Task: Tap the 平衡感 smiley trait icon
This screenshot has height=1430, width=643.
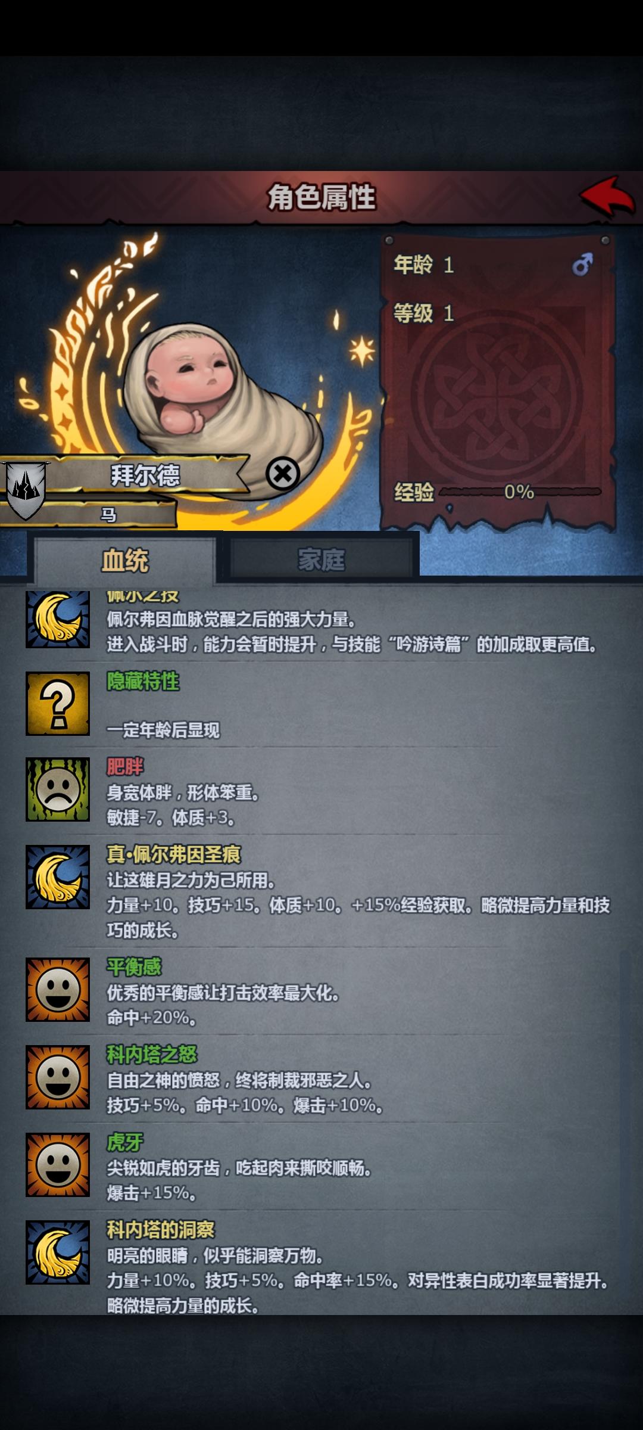Action: tap(58, 990)
